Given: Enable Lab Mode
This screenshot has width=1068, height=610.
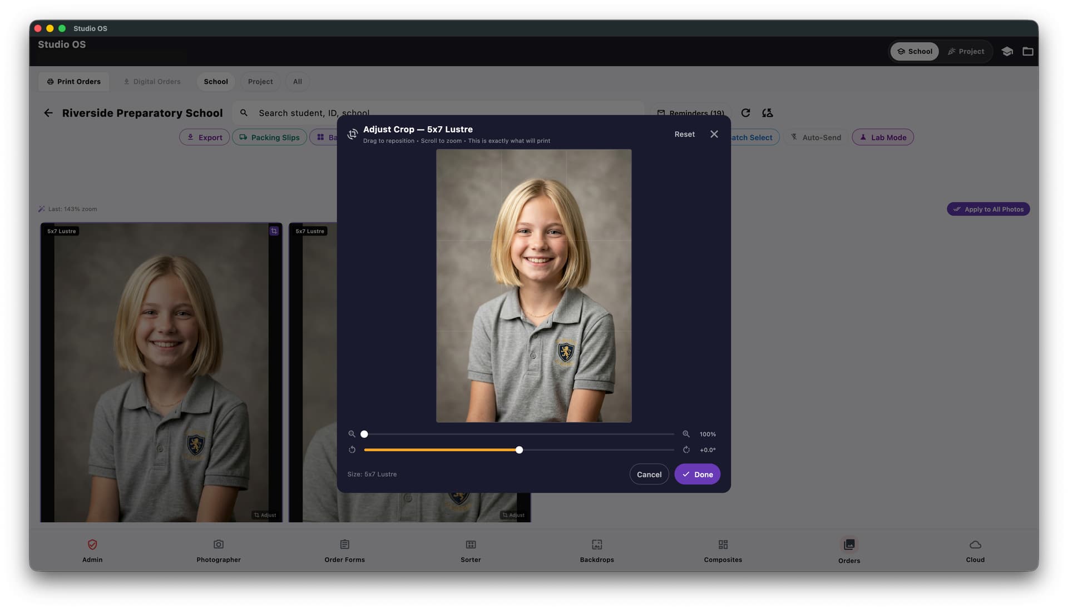Looking at the screenshot, I should coord(882,137).
